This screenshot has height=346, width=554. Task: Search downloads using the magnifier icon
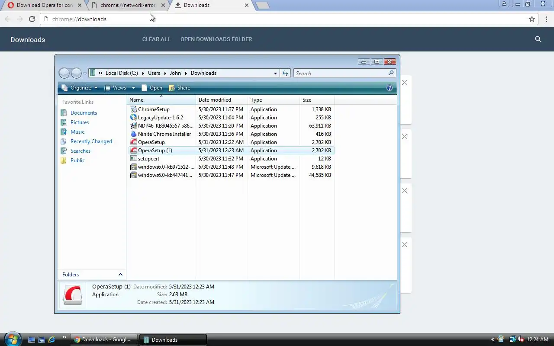pos(538,39)
